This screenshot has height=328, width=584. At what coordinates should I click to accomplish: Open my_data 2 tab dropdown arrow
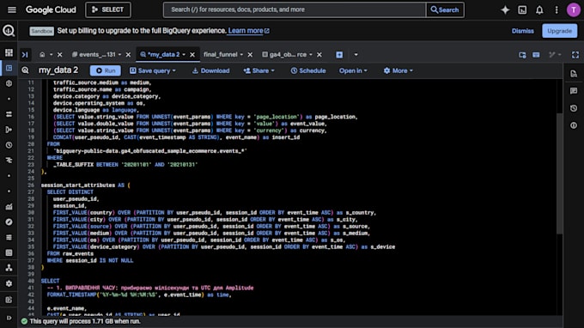[184, 55]
